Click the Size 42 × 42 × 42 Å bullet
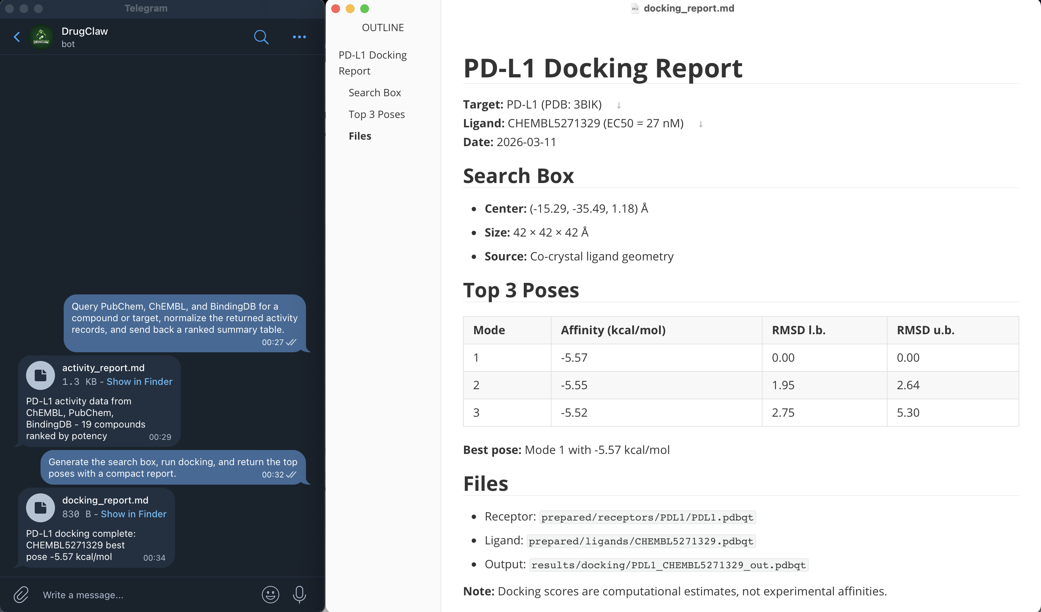Screen dimensions: 1041x612 tap(536, 233)
